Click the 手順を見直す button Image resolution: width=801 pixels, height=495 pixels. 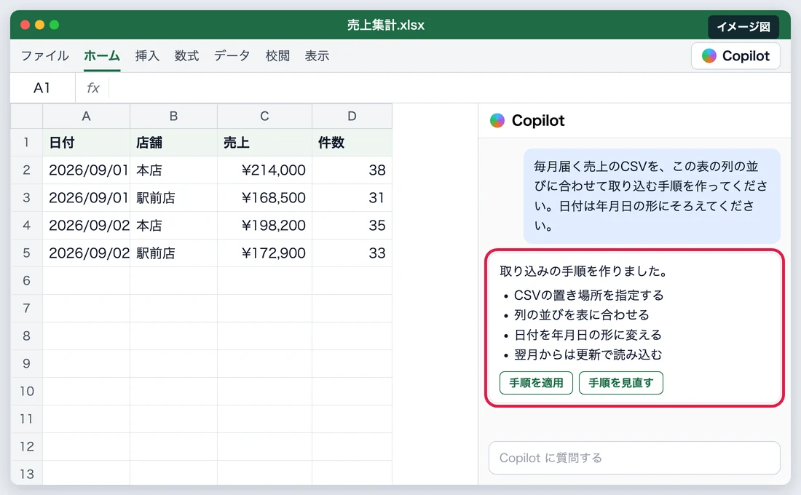point(620,383)
